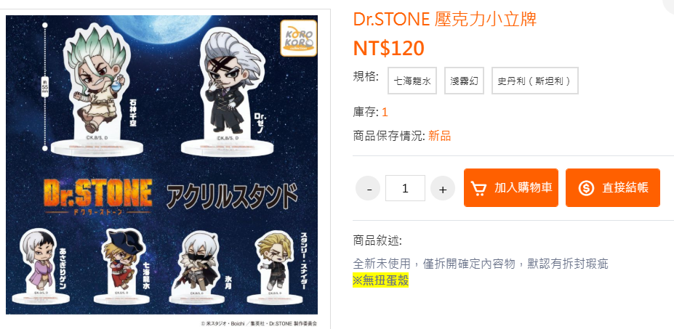
Task: Click the Dr.STONE 壓克力小立牌 product title
Action: [x=445, y=19]
